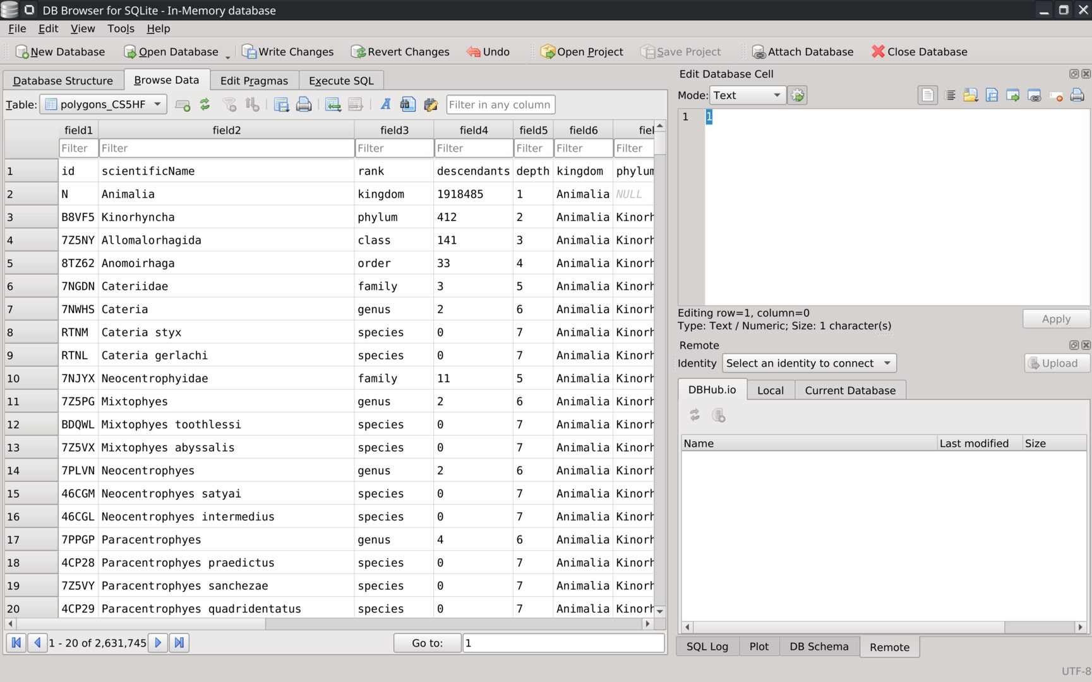
Task: Click the Undo toolbar button
Action: coord(488,52)
